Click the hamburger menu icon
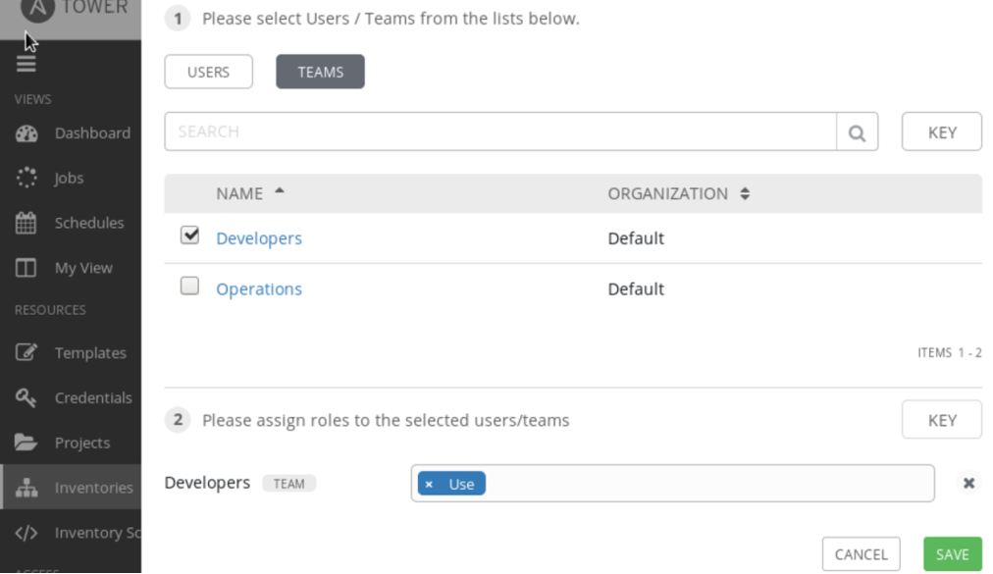 coord(26,63)
